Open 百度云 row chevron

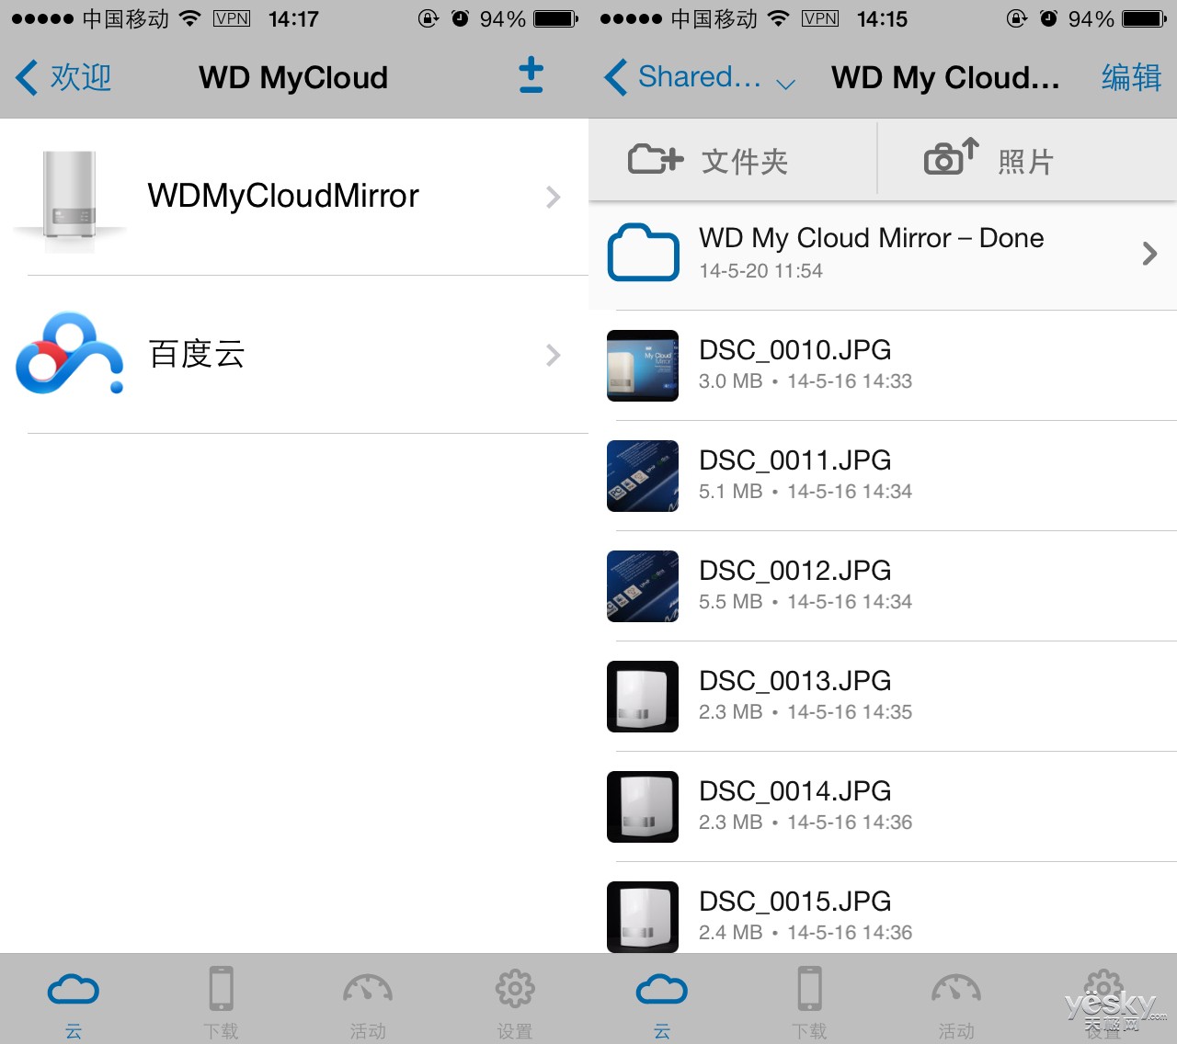[553, 355]
